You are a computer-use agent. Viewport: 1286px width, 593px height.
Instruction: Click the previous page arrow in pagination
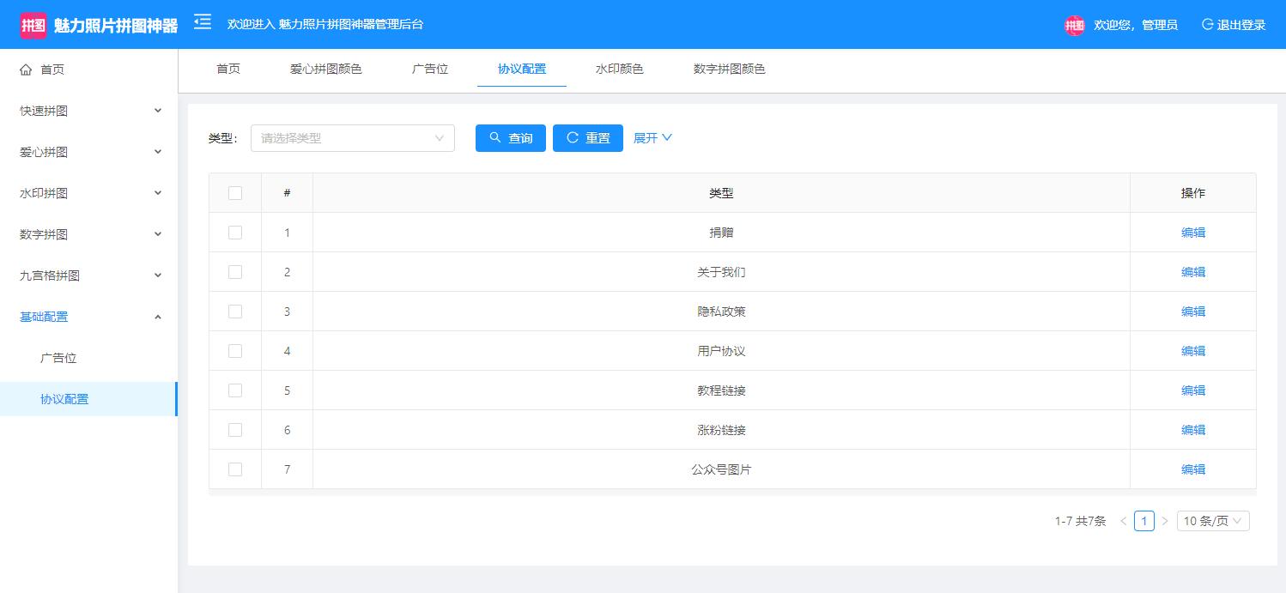click(1124, 521)
